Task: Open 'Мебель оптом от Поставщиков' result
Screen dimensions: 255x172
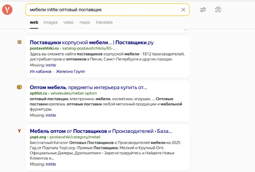Action: (101, 131)
